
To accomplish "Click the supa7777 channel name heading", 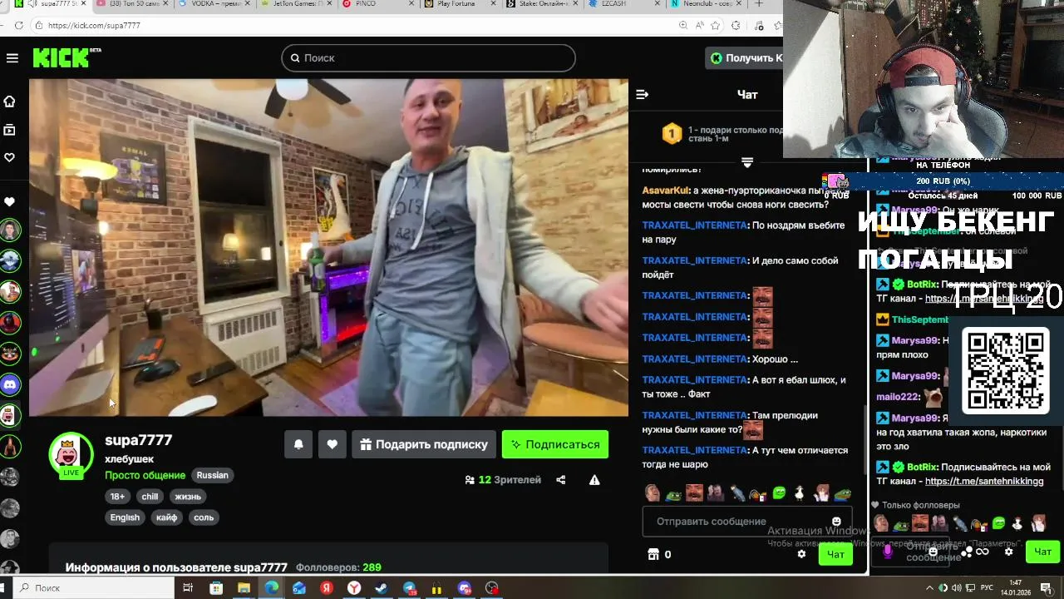I will pos(138,440).
